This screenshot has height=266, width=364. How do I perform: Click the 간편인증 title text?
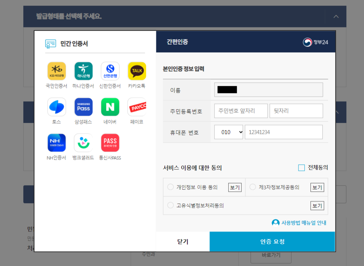coord(177,42)
